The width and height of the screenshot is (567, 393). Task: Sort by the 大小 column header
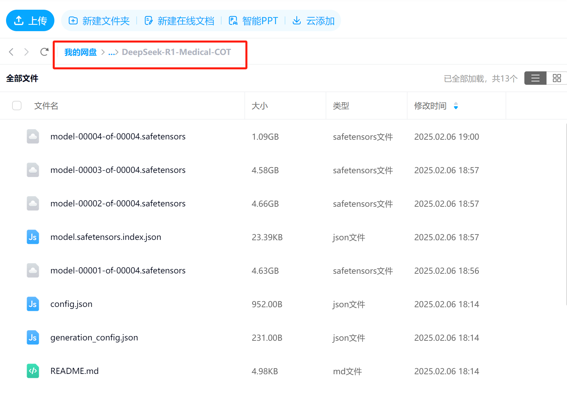(260, 106)
